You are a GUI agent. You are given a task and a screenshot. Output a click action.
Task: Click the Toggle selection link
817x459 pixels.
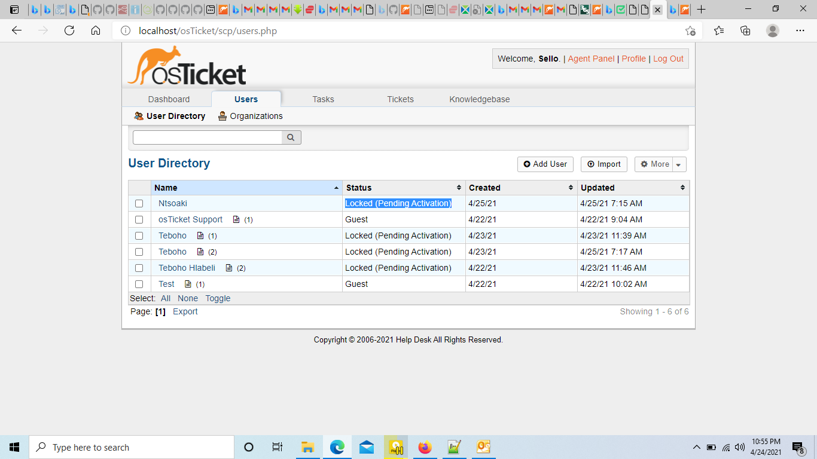click(218, 298)
